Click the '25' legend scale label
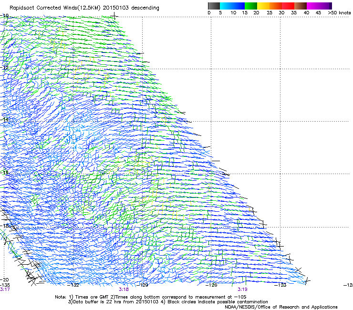Screen dimensions: 353x310 270,12
